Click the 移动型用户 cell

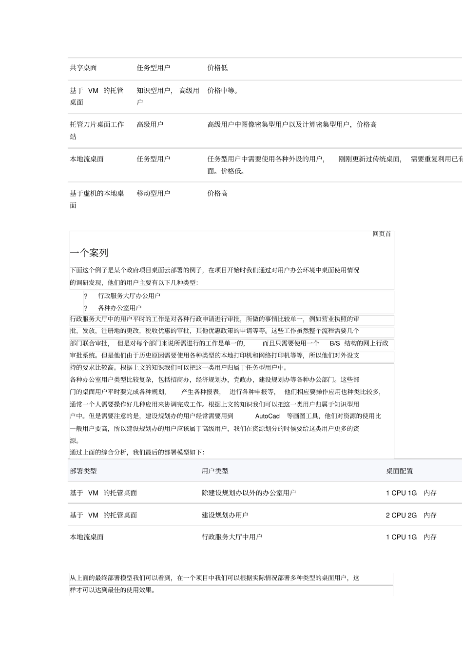point(154,193)
